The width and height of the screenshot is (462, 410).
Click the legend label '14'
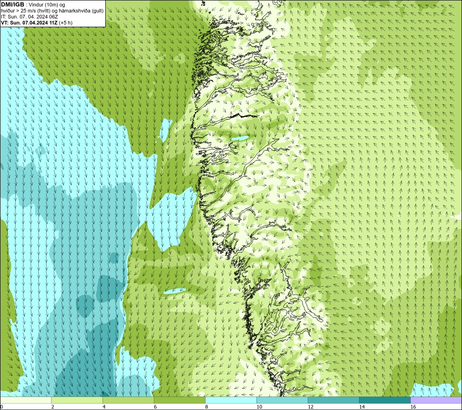pos(362,407)
